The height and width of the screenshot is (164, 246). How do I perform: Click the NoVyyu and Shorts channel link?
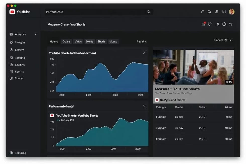coord(172,100)
